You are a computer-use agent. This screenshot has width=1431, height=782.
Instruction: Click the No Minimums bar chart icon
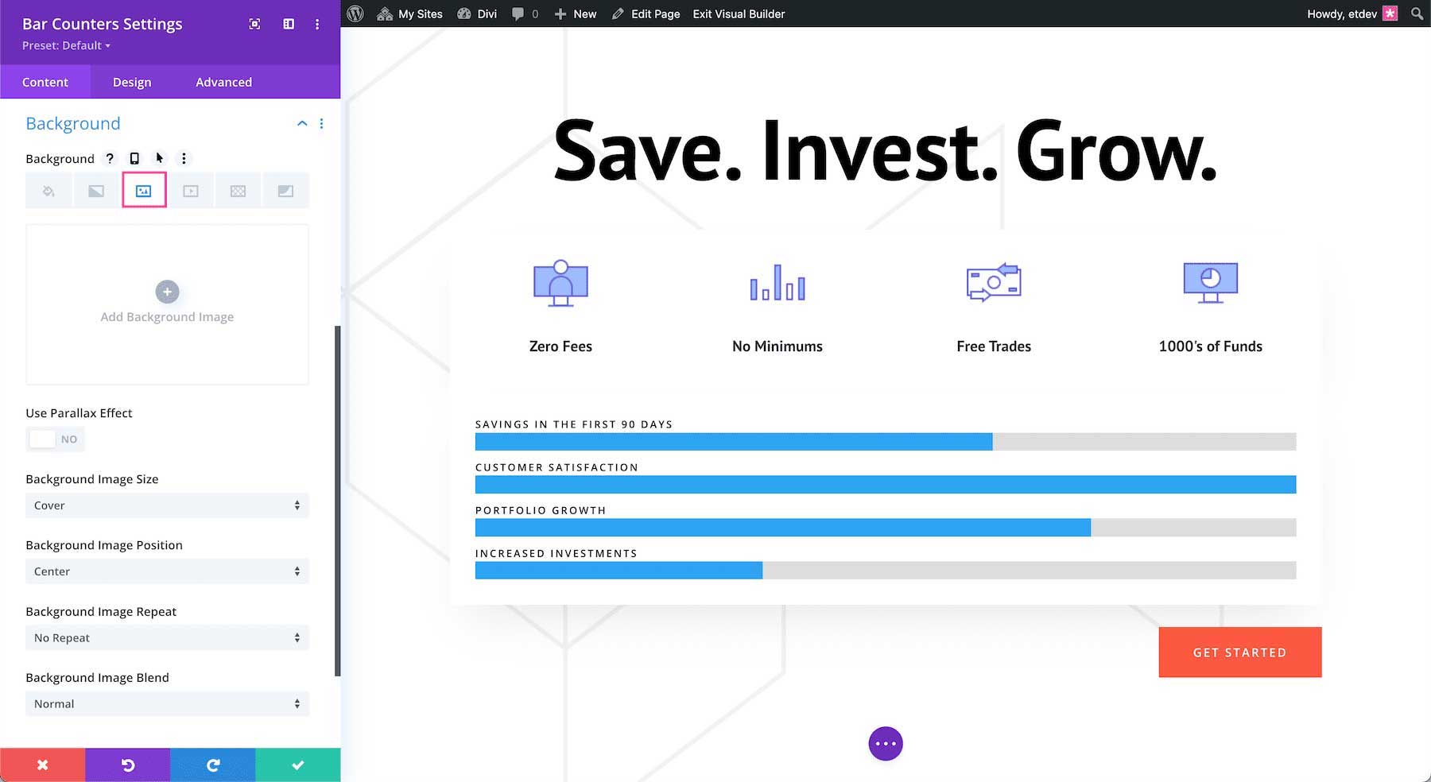(778, 283)
